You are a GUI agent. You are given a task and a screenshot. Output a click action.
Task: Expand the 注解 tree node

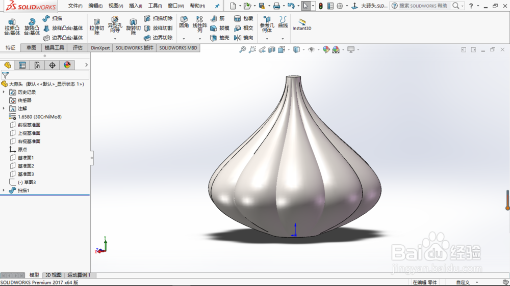click(4, 108)
